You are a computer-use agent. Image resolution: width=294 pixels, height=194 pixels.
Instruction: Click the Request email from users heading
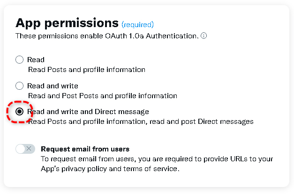pos(85,149)
